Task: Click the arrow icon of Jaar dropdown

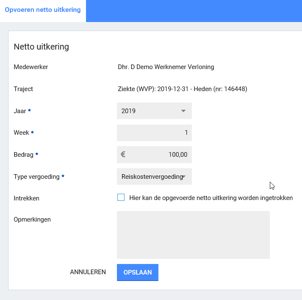Action: pyautogui.click(x=183, y=111)
